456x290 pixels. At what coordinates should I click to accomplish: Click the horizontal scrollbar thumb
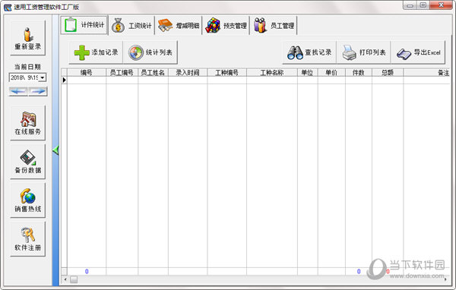74,279
